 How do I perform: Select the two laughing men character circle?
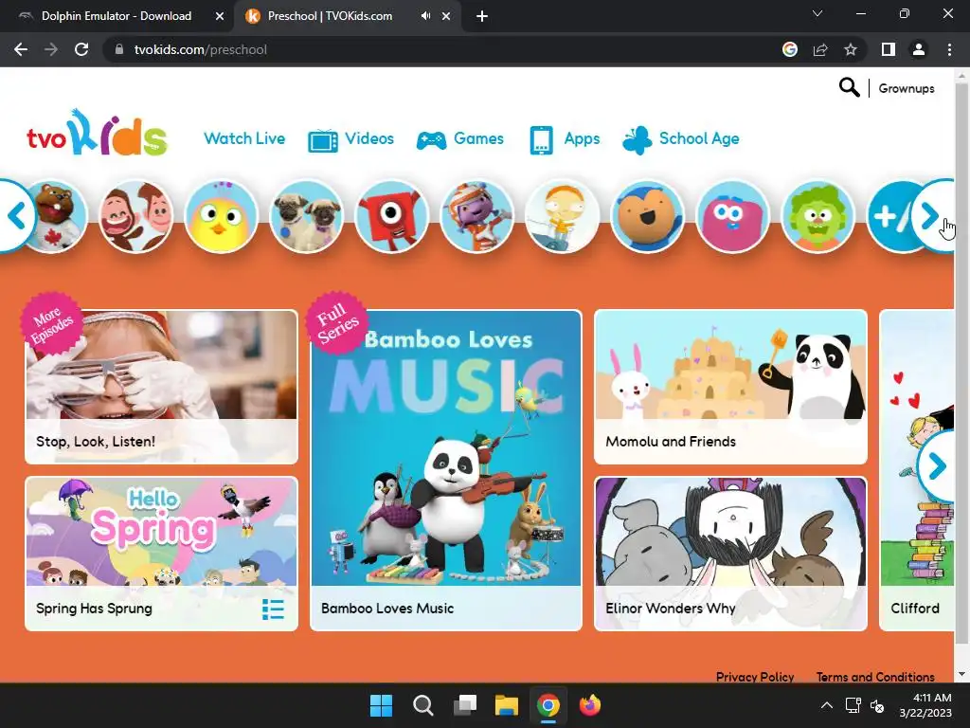136,217
